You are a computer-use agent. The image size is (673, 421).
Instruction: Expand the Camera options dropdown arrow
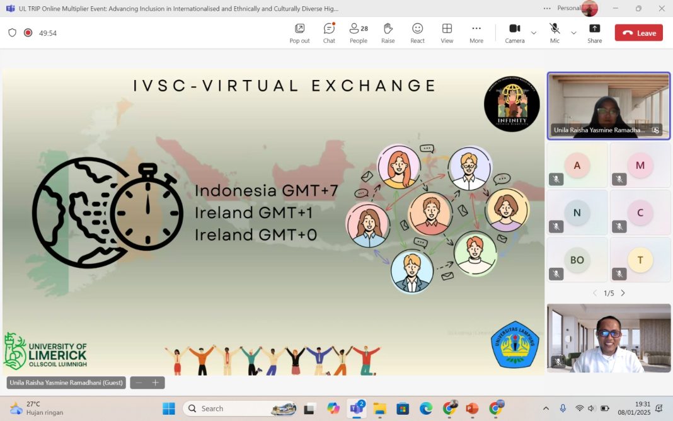(x=534, y=33)
